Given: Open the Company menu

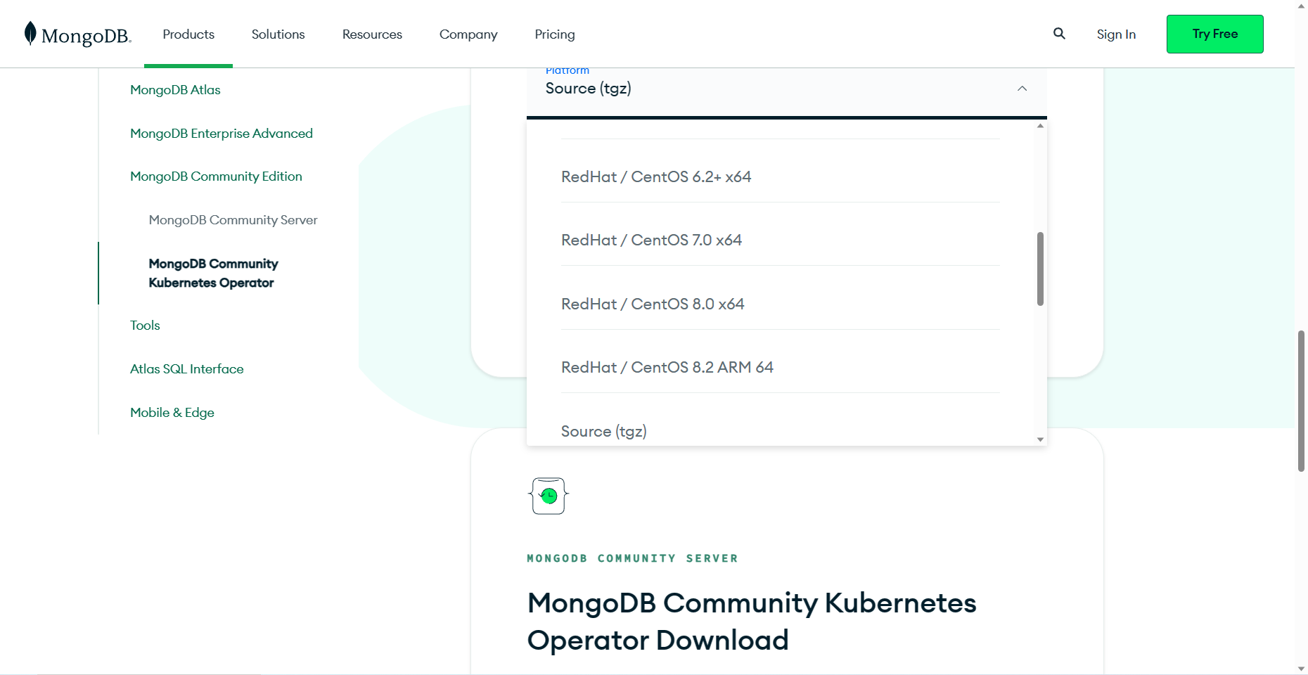Looking at the screenshot, I should click(468, 34).
